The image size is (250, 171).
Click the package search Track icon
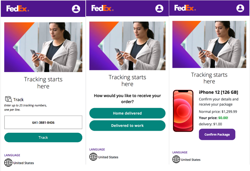point(8,99)
